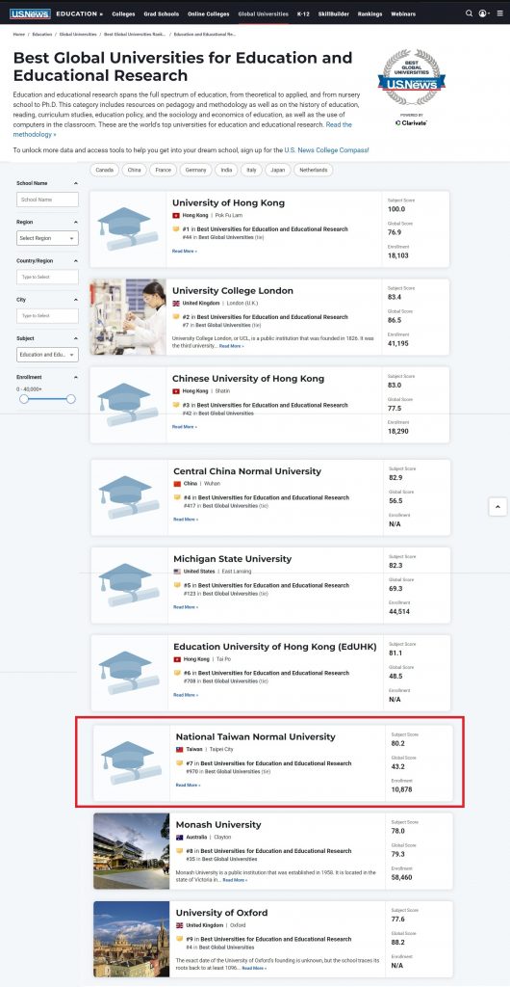This screenshot has width=510, height=987.
Task: Open the U.S. News logo home link
Action: tap(30, 13)
